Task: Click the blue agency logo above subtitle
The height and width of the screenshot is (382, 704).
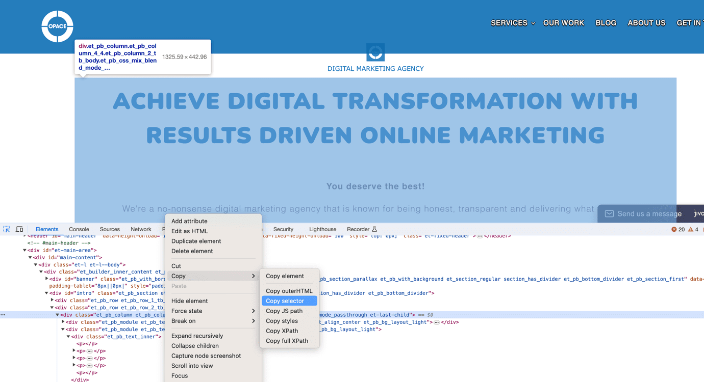Action: (x=375, y=52)
